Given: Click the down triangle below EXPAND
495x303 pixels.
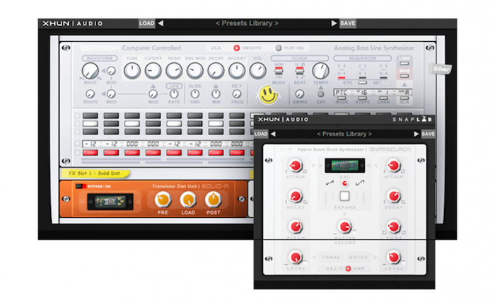Looking at the screenshot, I should coord(345,215).
